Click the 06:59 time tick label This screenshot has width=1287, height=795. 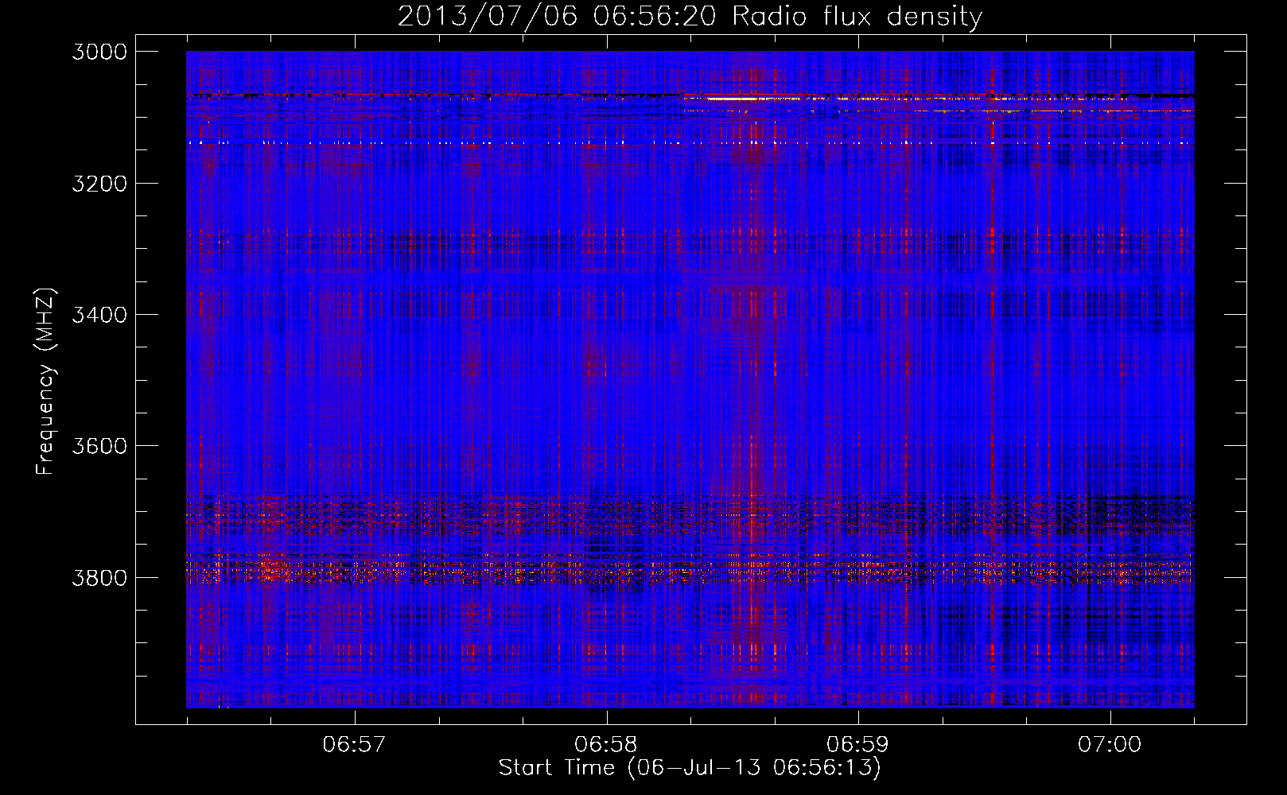coord(857,745)
